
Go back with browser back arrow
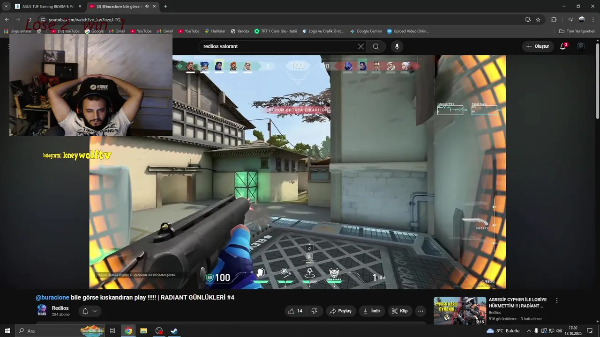coord(7,20)
